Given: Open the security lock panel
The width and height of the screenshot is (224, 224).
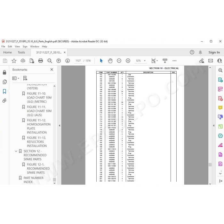Looking at the screenshot, I should coord(4,72).
